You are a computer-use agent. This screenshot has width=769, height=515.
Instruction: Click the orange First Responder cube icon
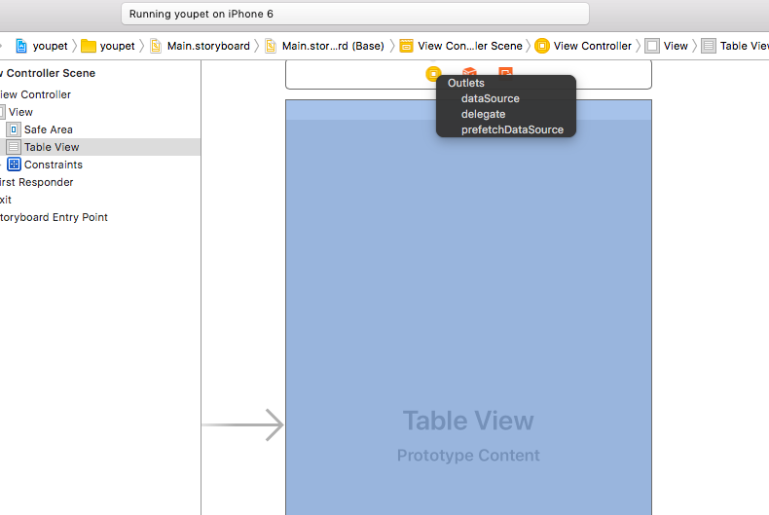pos(469,72)
